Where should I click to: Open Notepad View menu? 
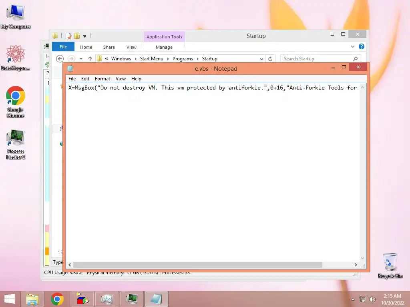tap(121, 79)
